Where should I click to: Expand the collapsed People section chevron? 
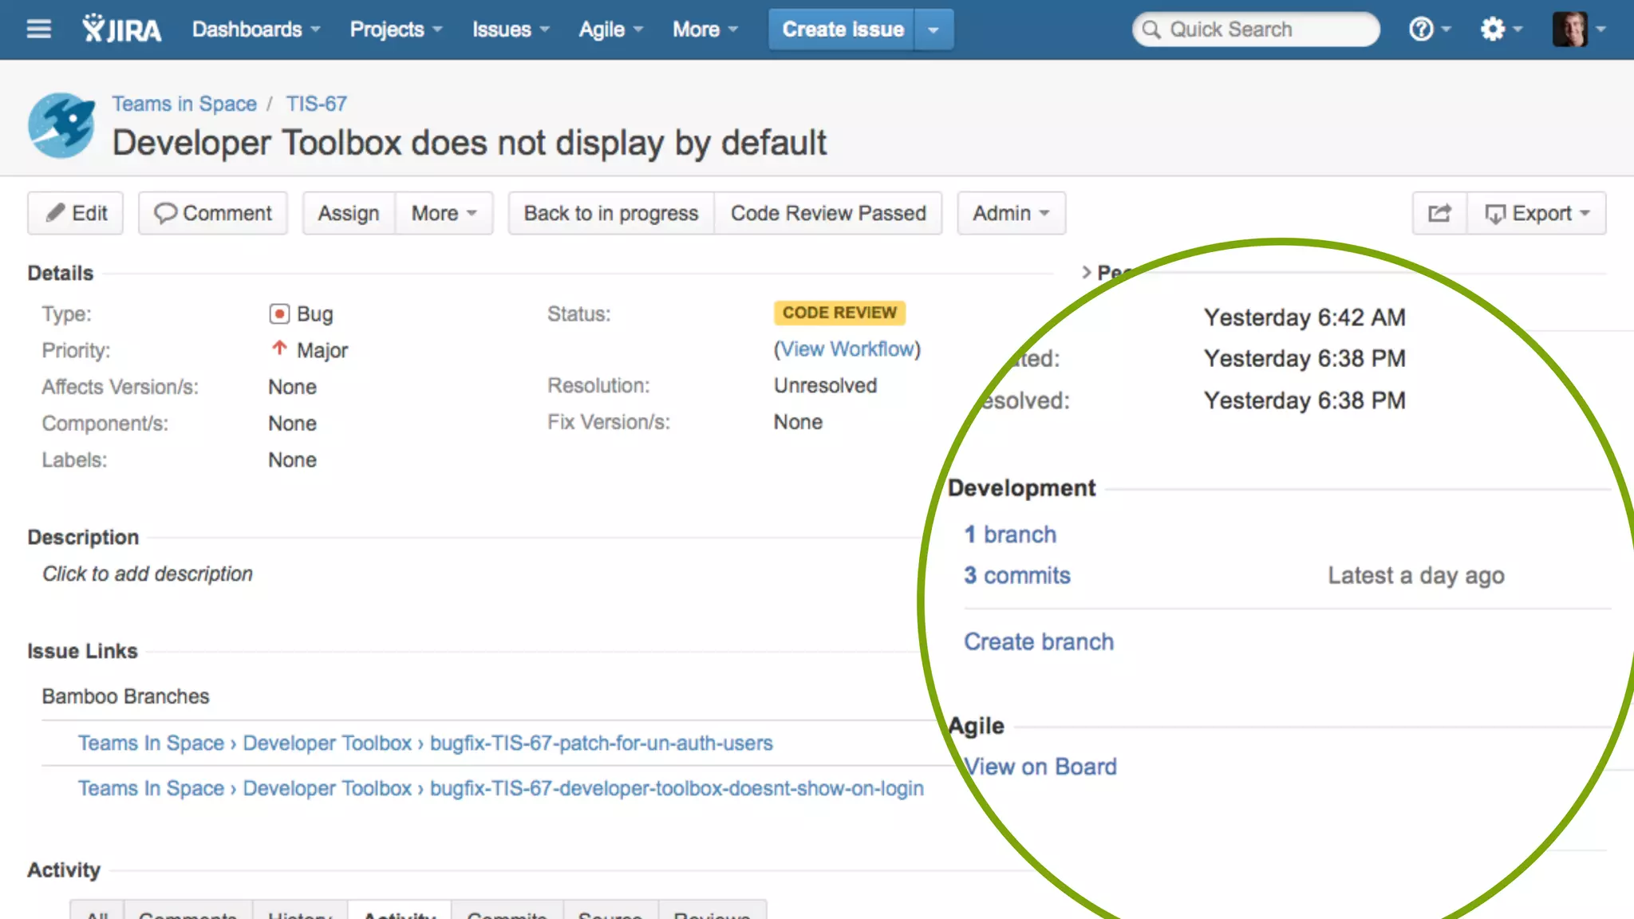click(x=1086, y=272)
